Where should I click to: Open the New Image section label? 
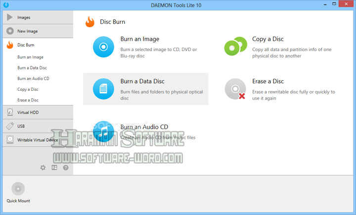28,31
